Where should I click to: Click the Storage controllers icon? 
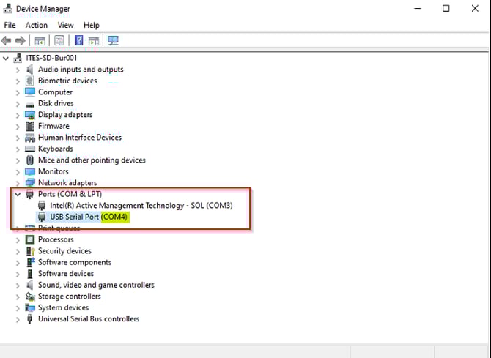coord(30,296)
